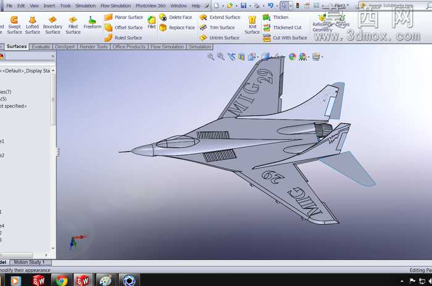Use the Trim Surface tool
The width and height of the screenshot is (432, 286).
[x=217, y=28]
